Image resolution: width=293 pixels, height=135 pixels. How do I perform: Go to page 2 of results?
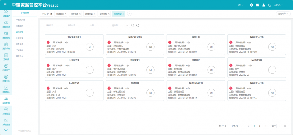click(260, 126)
